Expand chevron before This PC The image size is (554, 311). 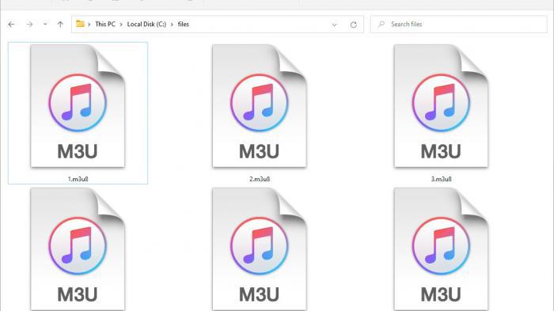click(x=89, y=25)
